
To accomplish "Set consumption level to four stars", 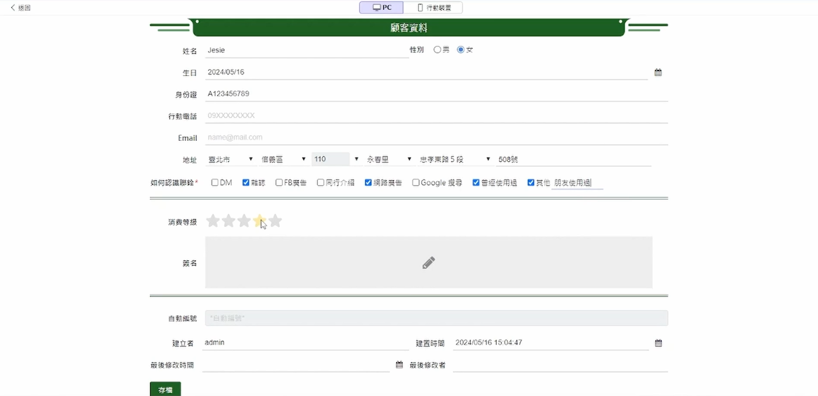I will tap(260, 221).
